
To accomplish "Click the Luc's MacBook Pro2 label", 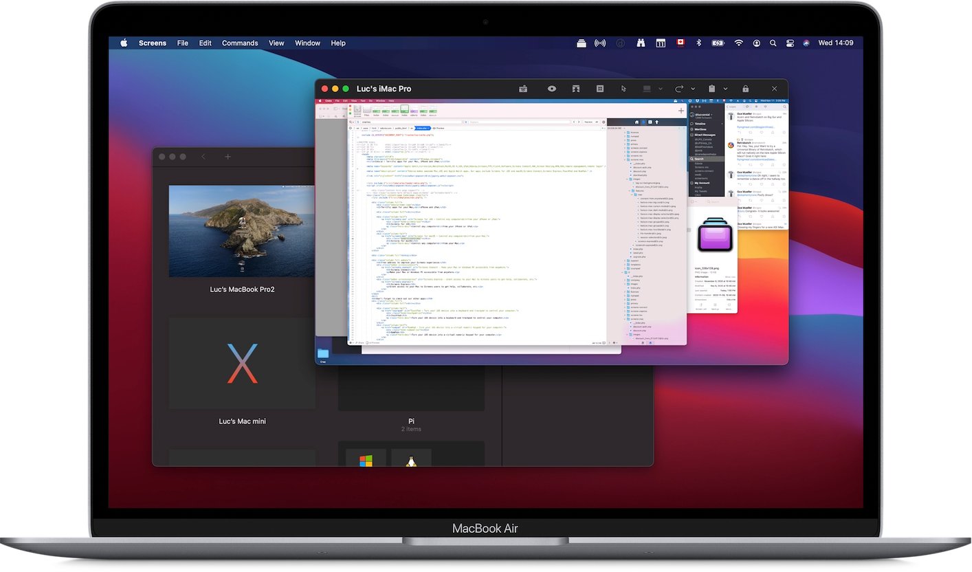I will [242, 289].
